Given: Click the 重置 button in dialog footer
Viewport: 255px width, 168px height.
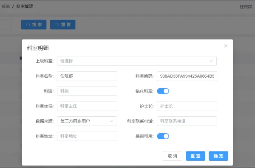Looking at the screenshot, I should (195, 156).
